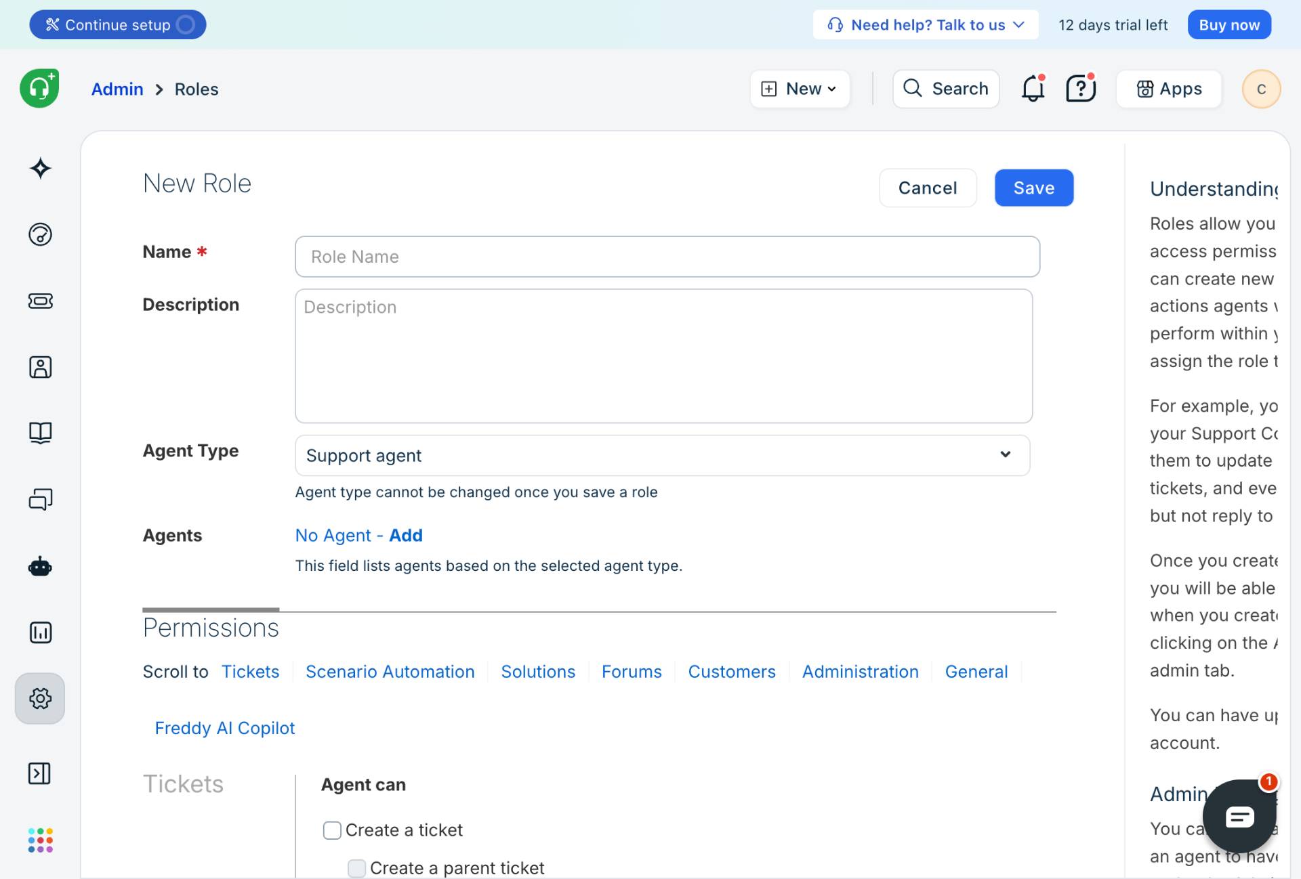Image resolution: width=1301 pixels, height=879 pixels.
Task: Open the Dashboard gauge icon in sidebar
Action: [41, 234]
